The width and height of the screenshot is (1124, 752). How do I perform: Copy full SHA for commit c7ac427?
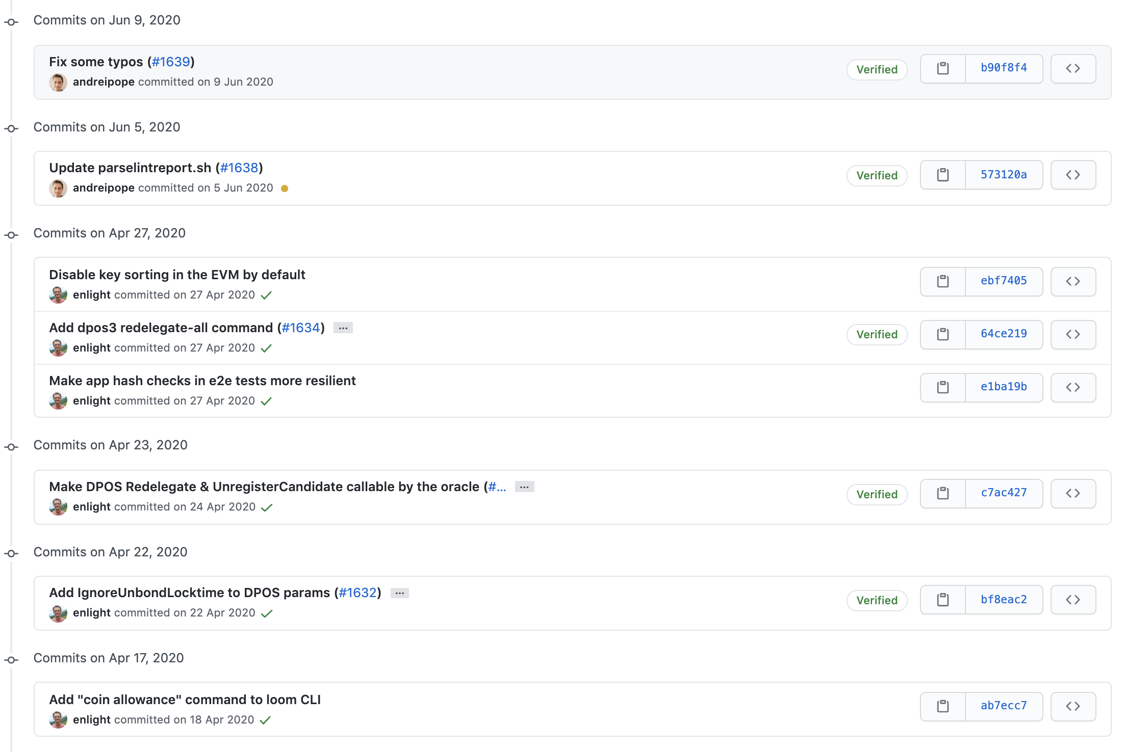pos(942,493)
